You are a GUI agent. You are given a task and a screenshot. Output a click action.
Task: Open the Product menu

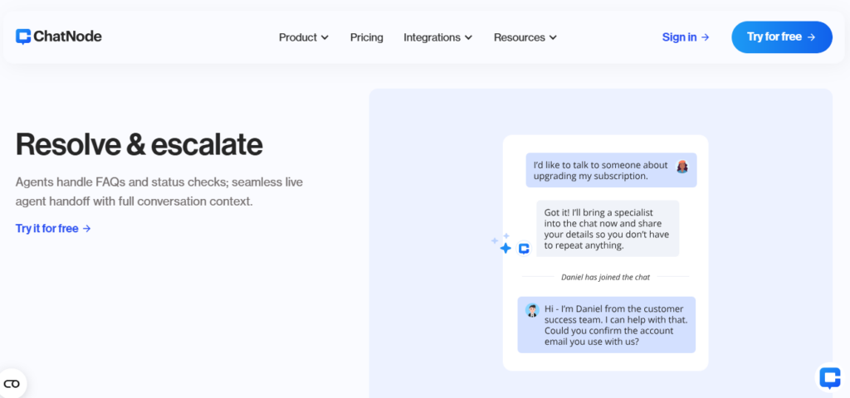pyautogui.click(x=304, y=37)
